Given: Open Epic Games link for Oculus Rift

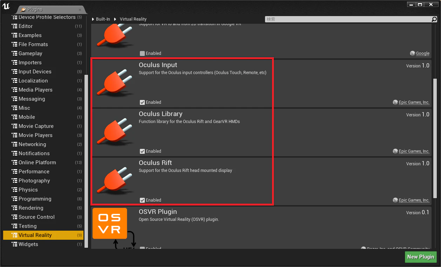Looking at the screenshot, I should [x=414, y=200].
